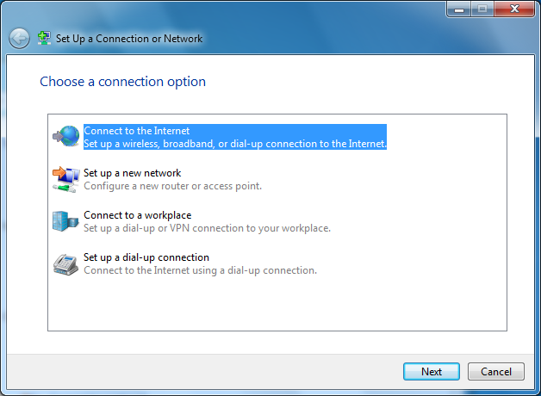Click 'Connect to the Internet using a dial-up connection' text
Screen dimensions: 541x396
click(x=200, y=270)
